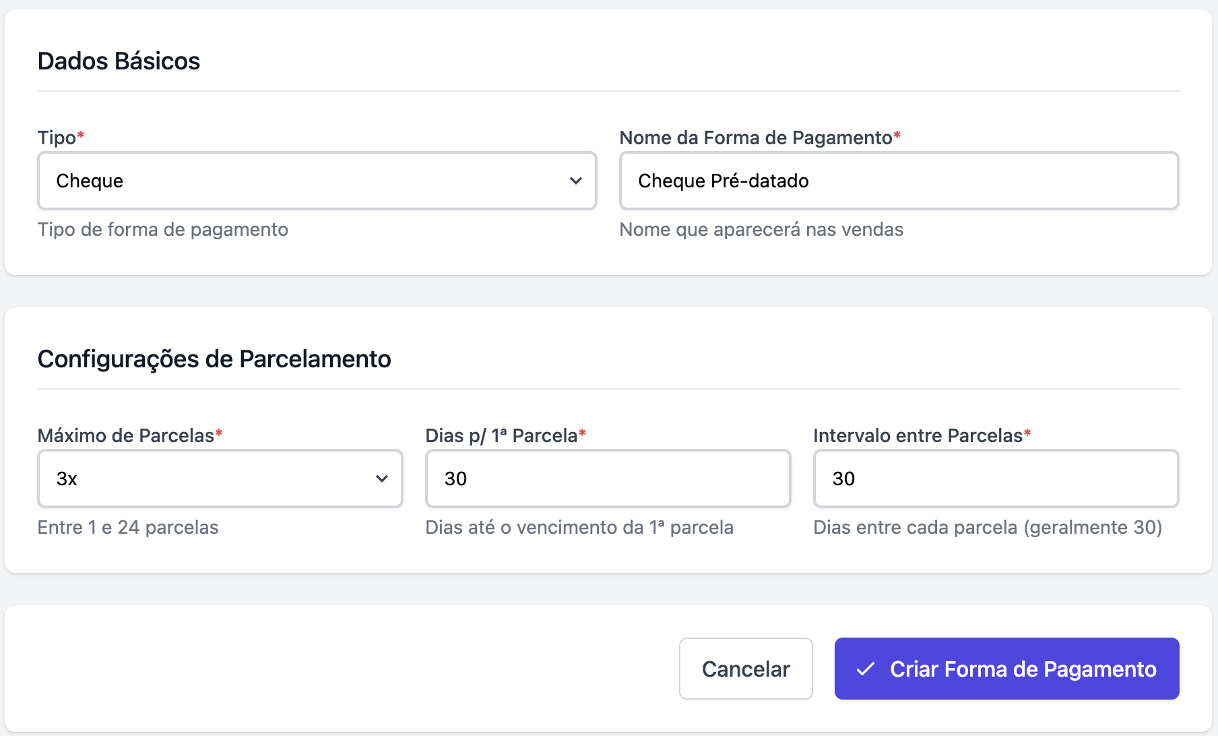Click the Máximo de Parcelas label

(125, 435)
